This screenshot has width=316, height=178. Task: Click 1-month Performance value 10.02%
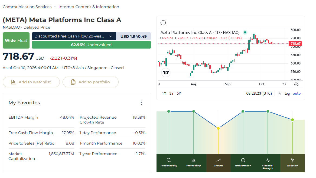click(x=139, y=143)
